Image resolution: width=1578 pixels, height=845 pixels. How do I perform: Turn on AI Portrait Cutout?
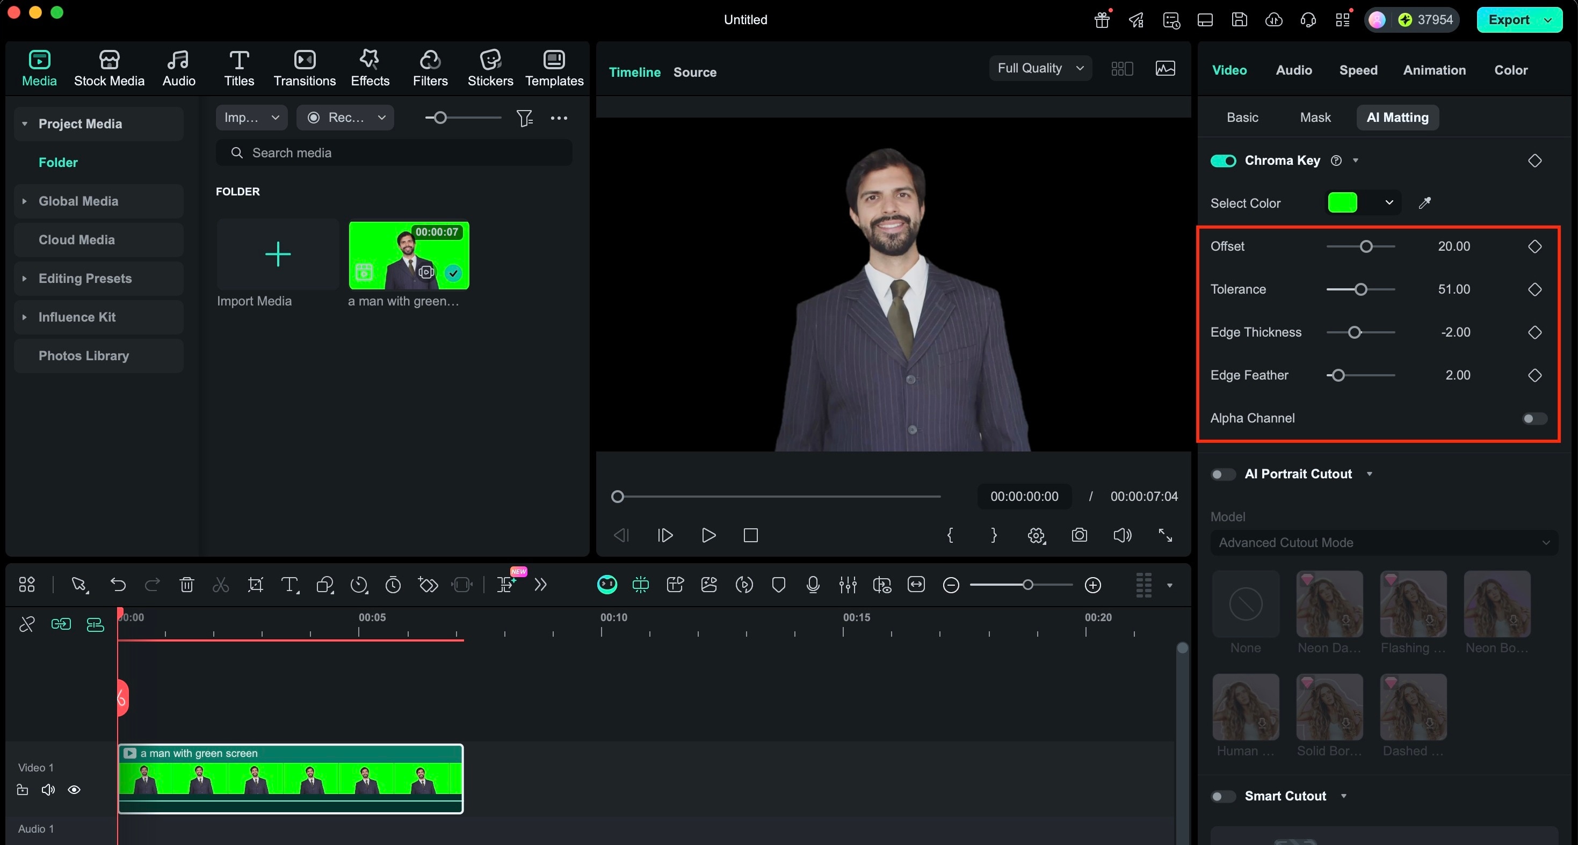(x=1222, y=474)
